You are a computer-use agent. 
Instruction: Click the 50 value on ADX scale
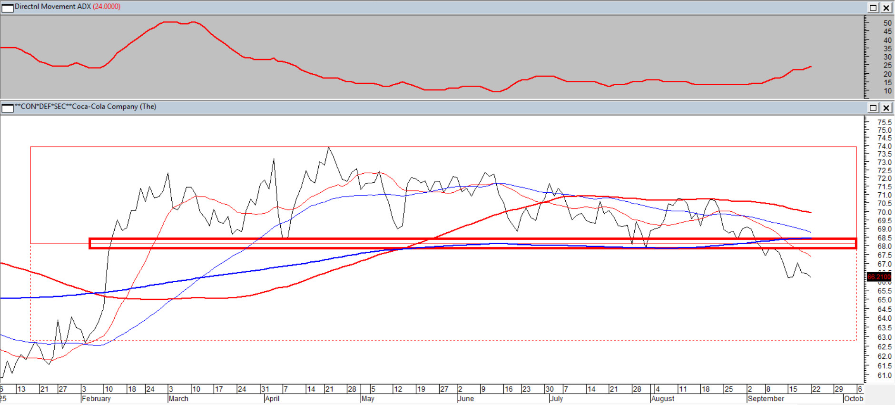click(x=887, y=23)
